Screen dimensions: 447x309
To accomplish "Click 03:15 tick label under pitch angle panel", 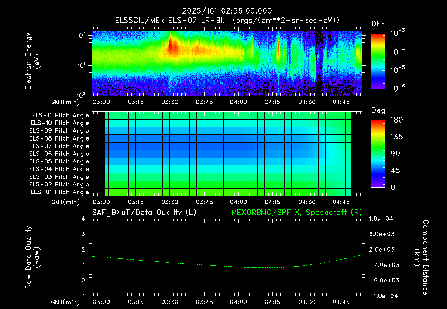I will pos(135,202).
